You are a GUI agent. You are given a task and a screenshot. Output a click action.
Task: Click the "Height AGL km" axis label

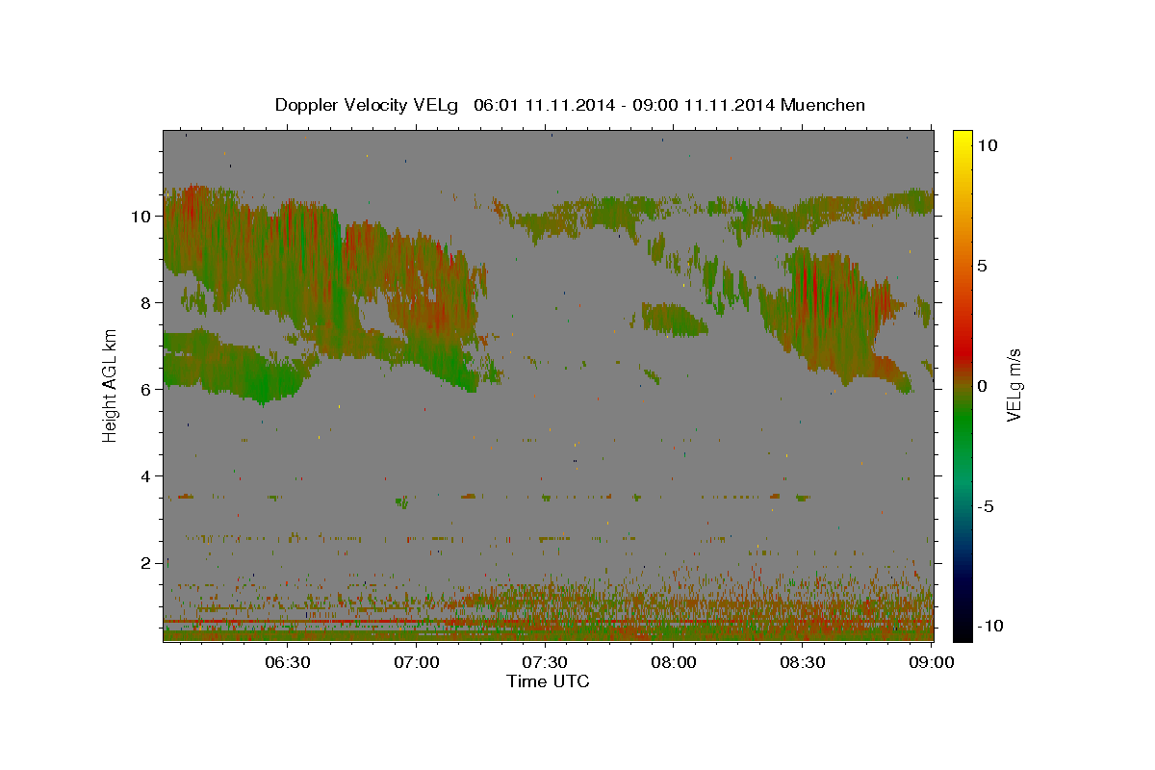point(110,384)
